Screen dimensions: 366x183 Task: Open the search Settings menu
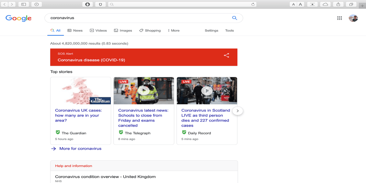click(x=211, y=30)
